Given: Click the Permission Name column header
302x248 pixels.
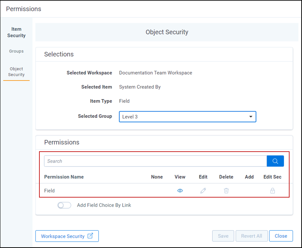Looking at the screenshot, I should tap(64, 177).
